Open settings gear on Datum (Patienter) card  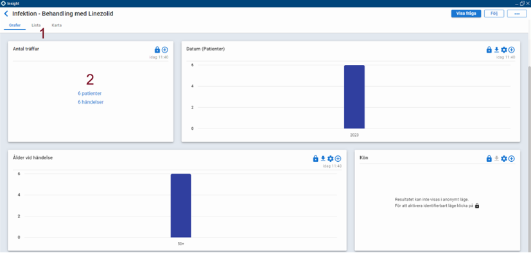point(504,50)
